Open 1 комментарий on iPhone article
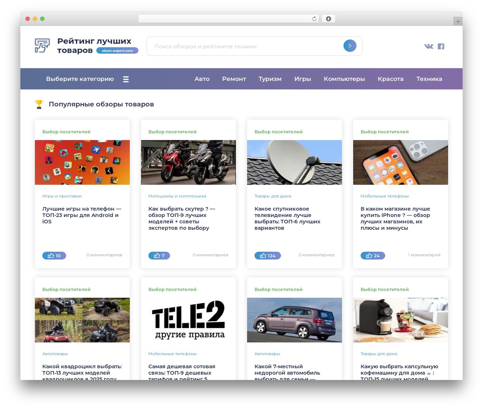 pyautogui.click(x=424, y=255)
